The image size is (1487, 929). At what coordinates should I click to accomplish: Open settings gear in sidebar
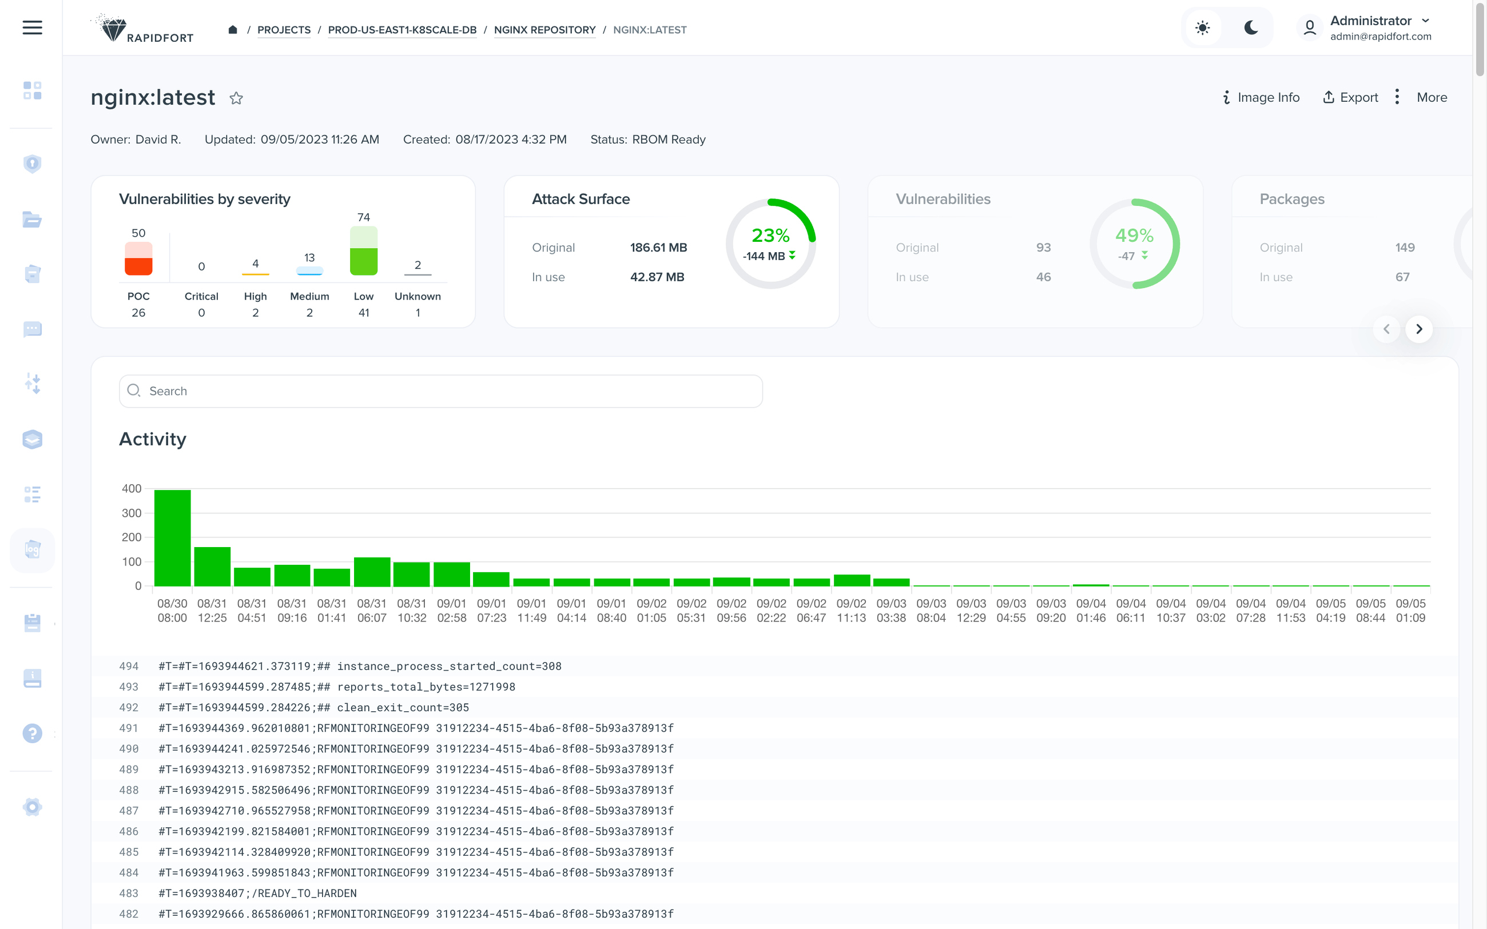click(x=32, y=807)
